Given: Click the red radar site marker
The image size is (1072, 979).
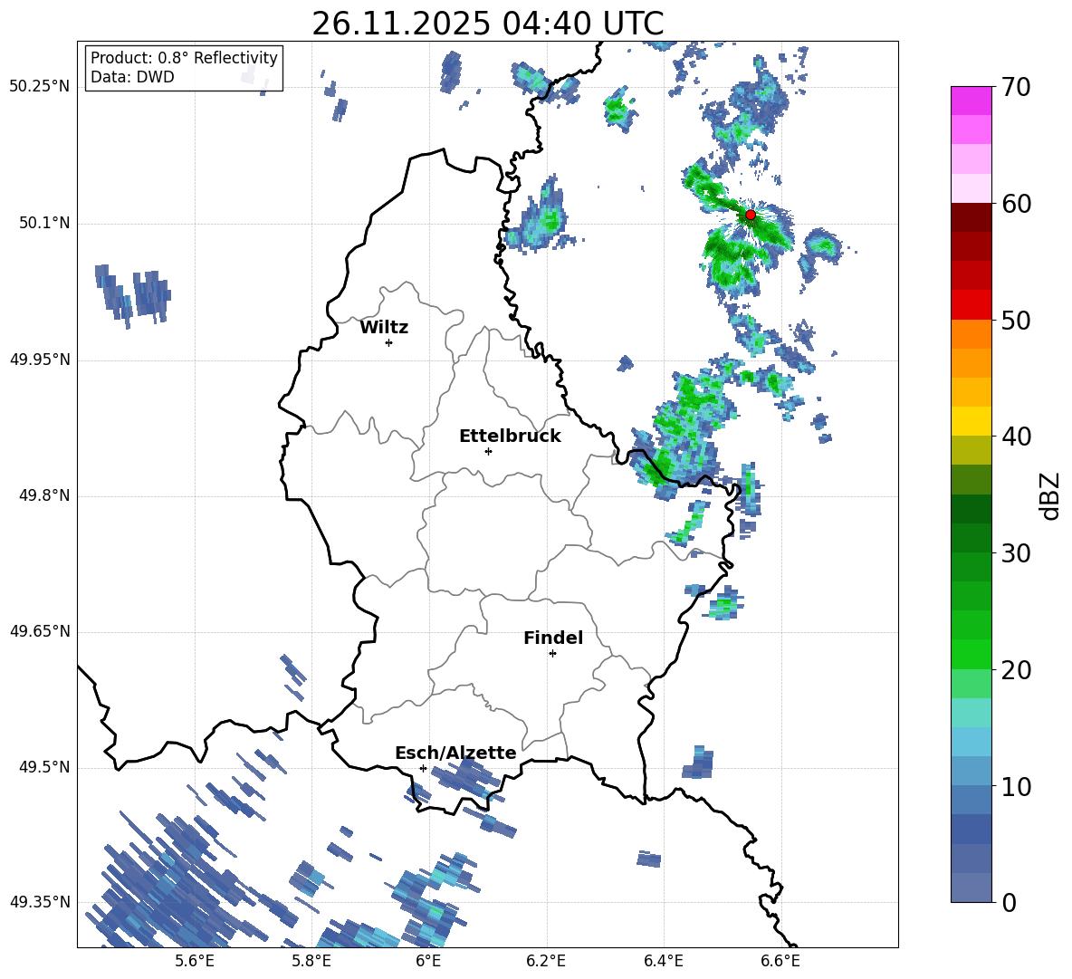Looking at the screenshot, I should (x=750, y=215).
